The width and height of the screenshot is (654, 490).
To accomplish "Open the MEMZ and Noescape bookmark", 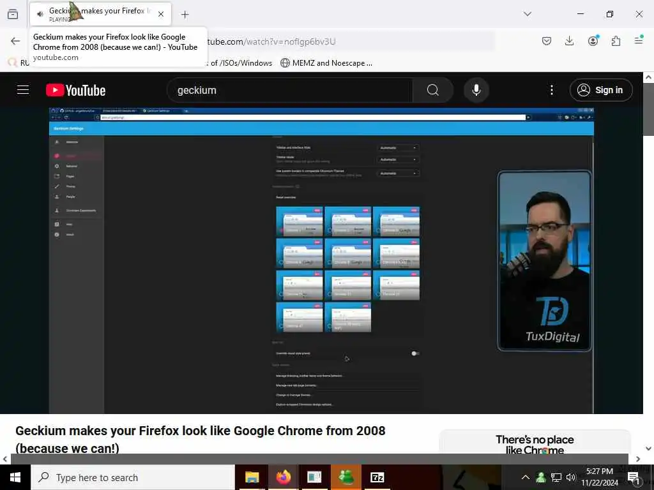I will [326, 63].
